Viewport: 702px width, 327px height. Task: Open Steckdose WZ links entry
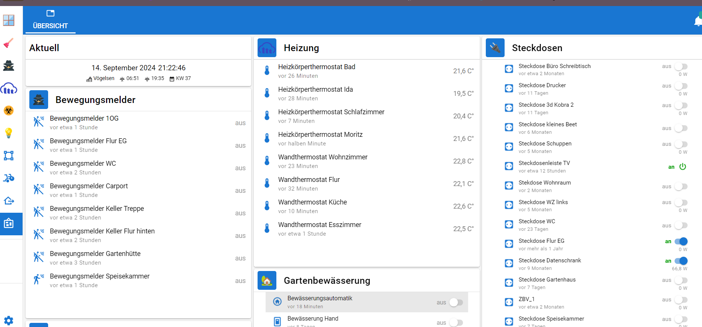pyautogui.click(x=596, y=205)
